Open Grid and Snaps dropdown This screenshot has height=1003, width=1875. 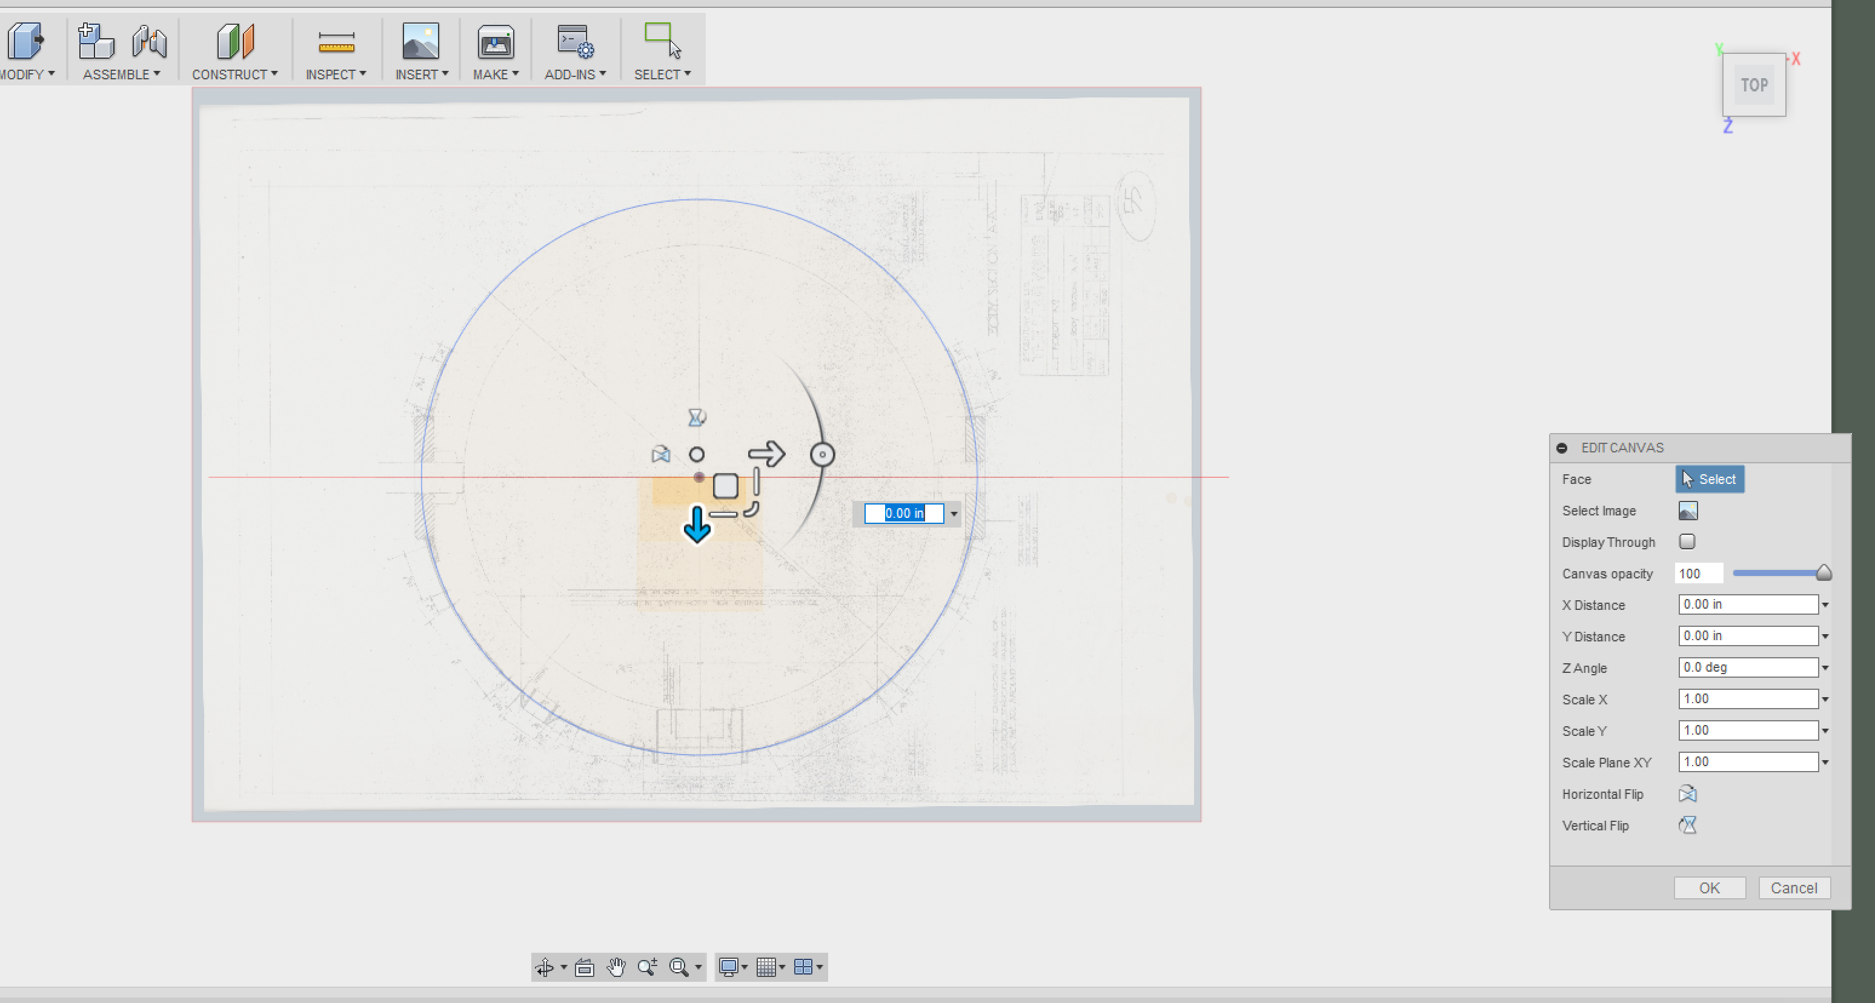pyautogui.click(x=770, y=967)
